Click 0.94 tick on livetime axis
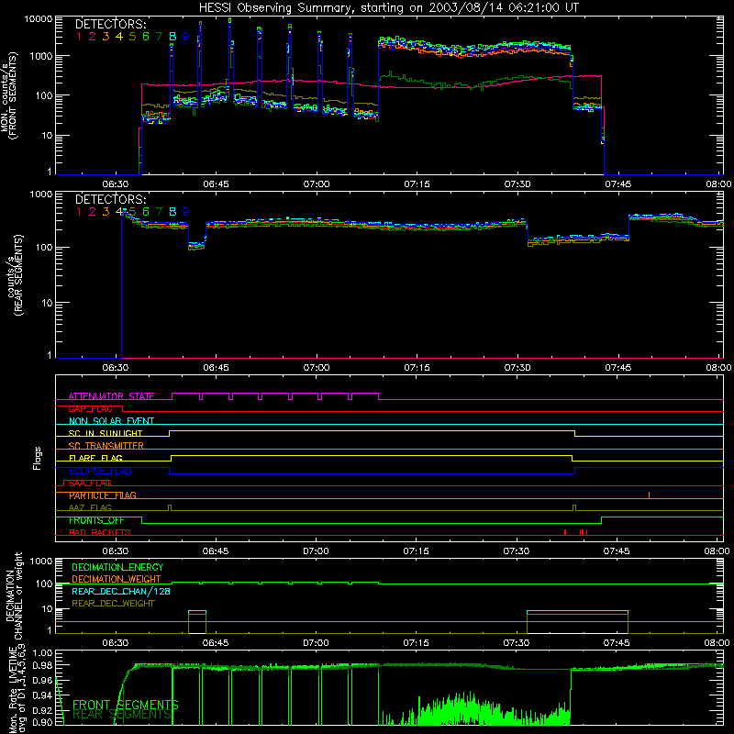Image resolution: width=734 pixels, height=734 pixels. click(x=43, y=695)
